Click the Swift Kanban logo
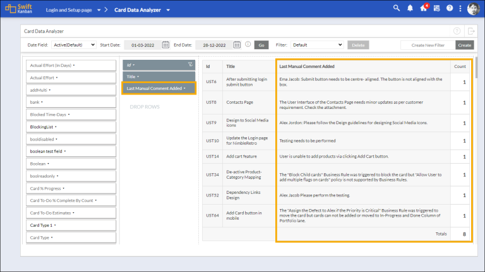The height and width of the screenshot is (272, 485). [x=18, y=9]
